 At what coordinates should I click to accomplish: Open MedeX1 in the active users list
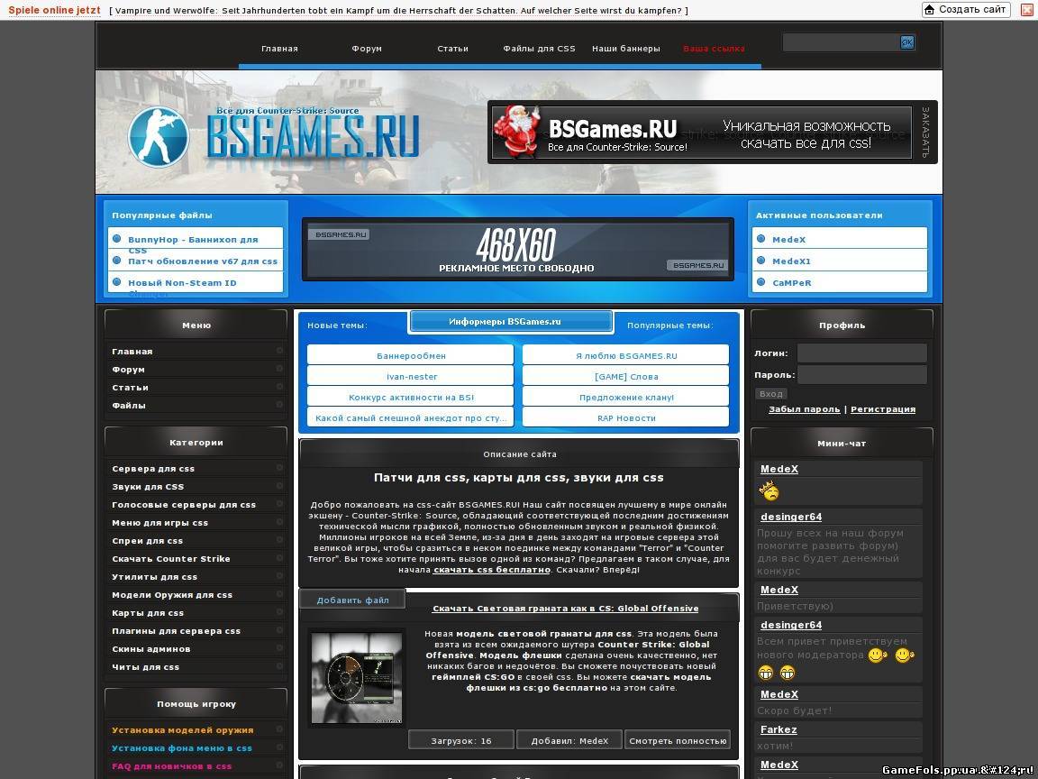791,261
